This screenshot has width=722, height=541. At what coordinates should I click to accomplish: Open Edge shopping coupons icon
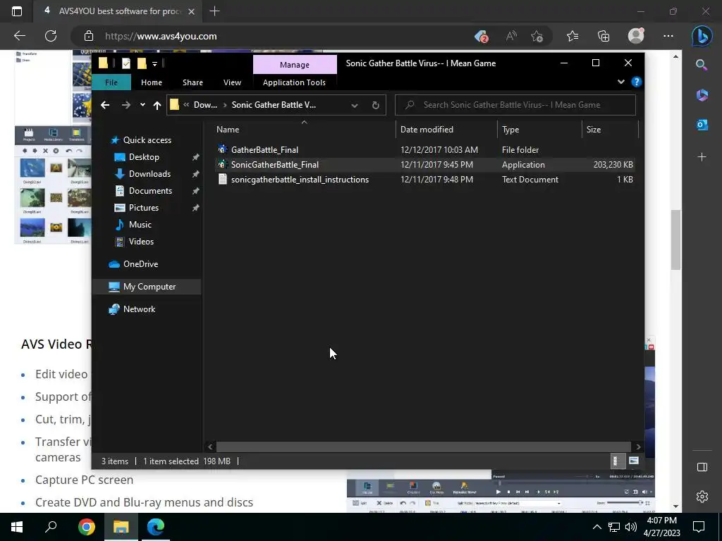481,36
